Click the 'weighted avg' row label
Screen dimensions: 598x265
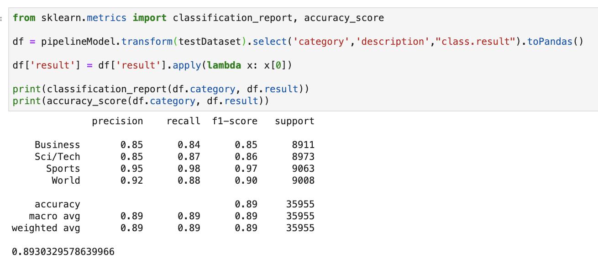click(x=46, y=228)
